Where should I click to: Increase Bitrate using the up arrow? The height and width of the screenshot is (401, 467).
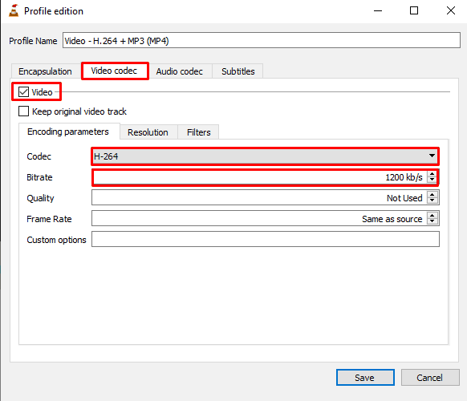[432, 174]
